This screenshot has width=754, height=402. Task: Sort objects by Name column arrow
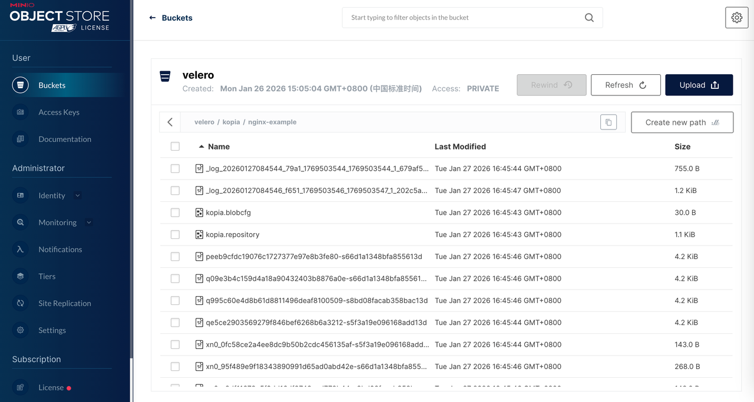click(201, 147)
